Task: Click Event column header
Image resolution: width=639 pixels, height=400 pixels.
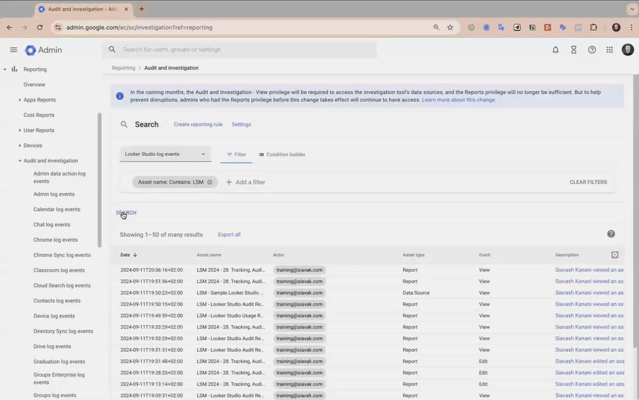Action: tap(485, 255)
